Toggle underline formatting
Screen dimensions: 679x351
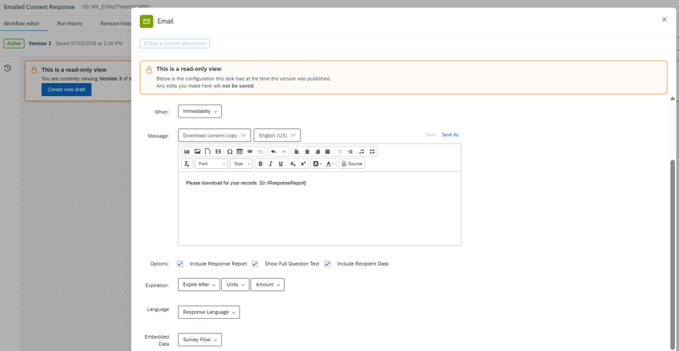[281, 164]
